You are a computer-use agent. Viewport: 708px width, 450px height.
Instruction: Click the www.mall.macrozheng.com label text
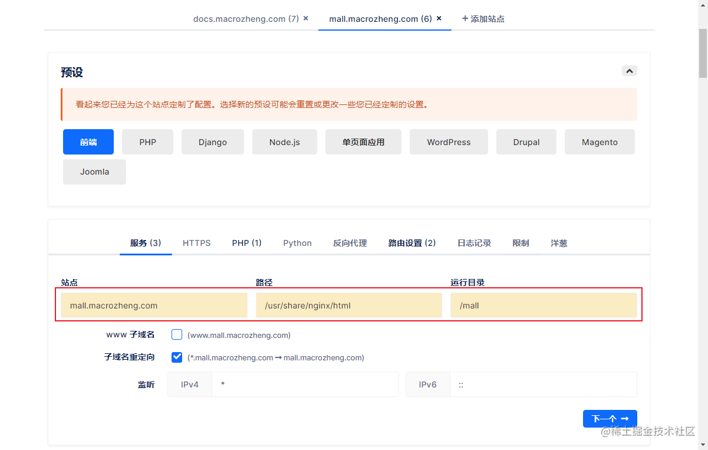click(x=239, y=335)
